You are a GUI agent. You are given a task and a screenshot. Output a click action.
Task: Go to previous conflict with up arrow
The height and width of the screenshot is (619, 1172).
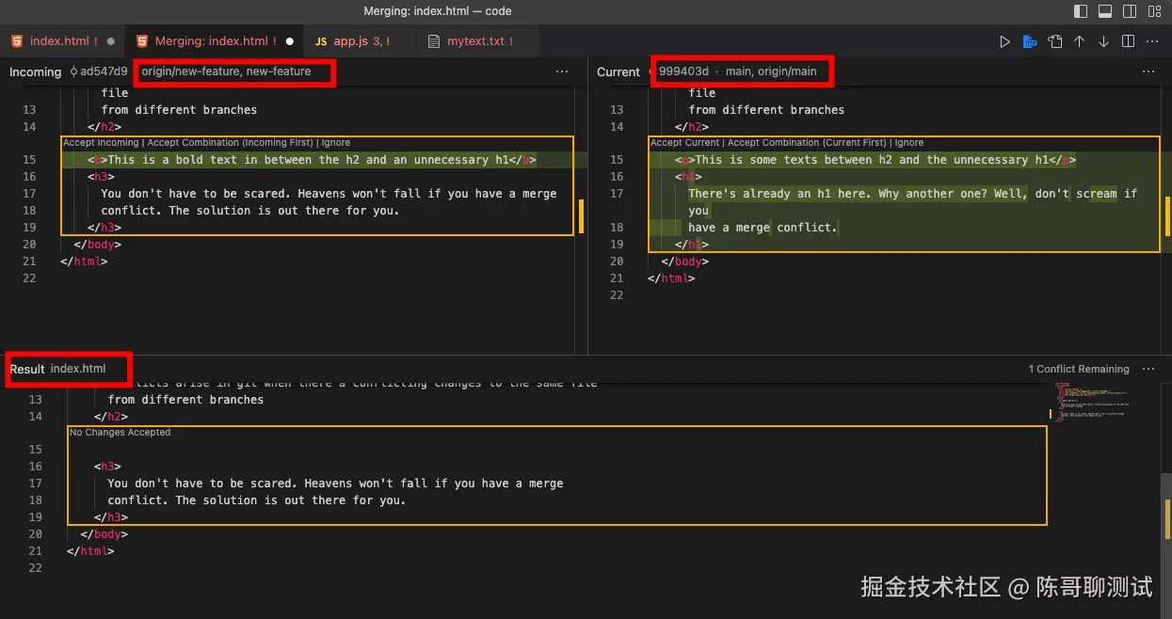[1080, 41]
